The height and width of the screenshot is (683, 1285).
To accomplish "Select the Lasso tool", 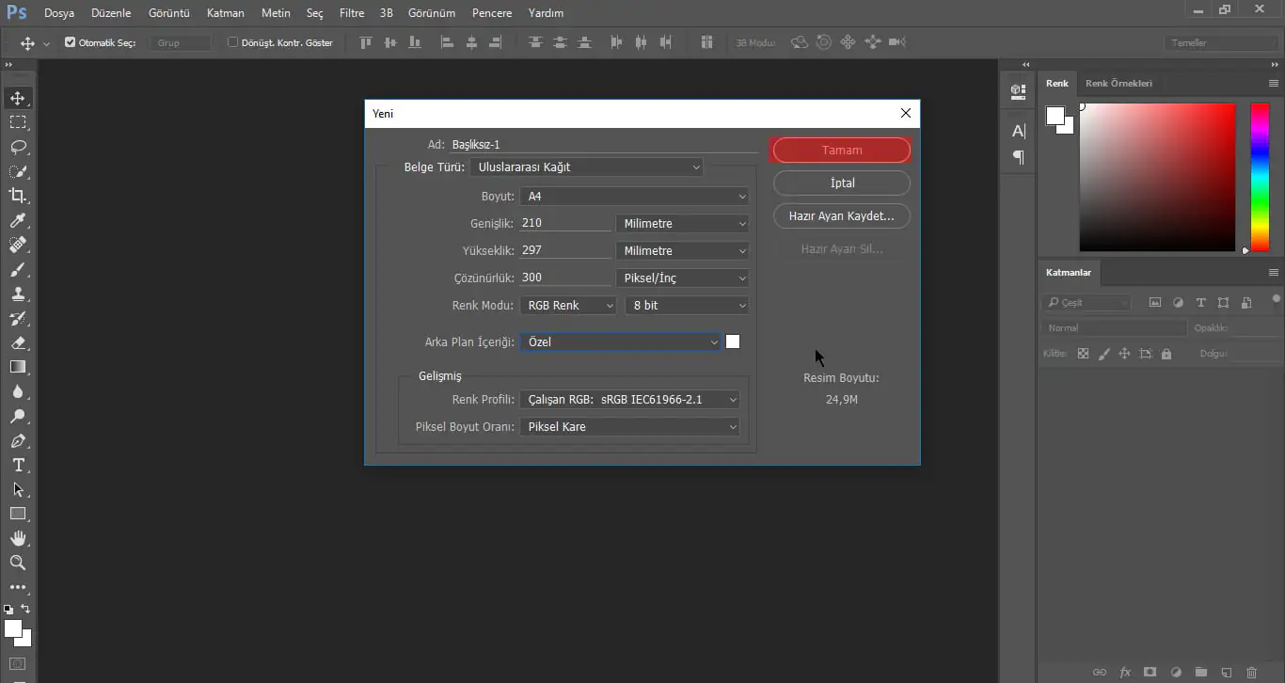I will [x=18, y=147].
